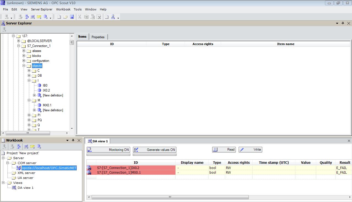352x202 pixels.
Task: Close the DA view 1 tab panel
Action: (x=349, y=141)
